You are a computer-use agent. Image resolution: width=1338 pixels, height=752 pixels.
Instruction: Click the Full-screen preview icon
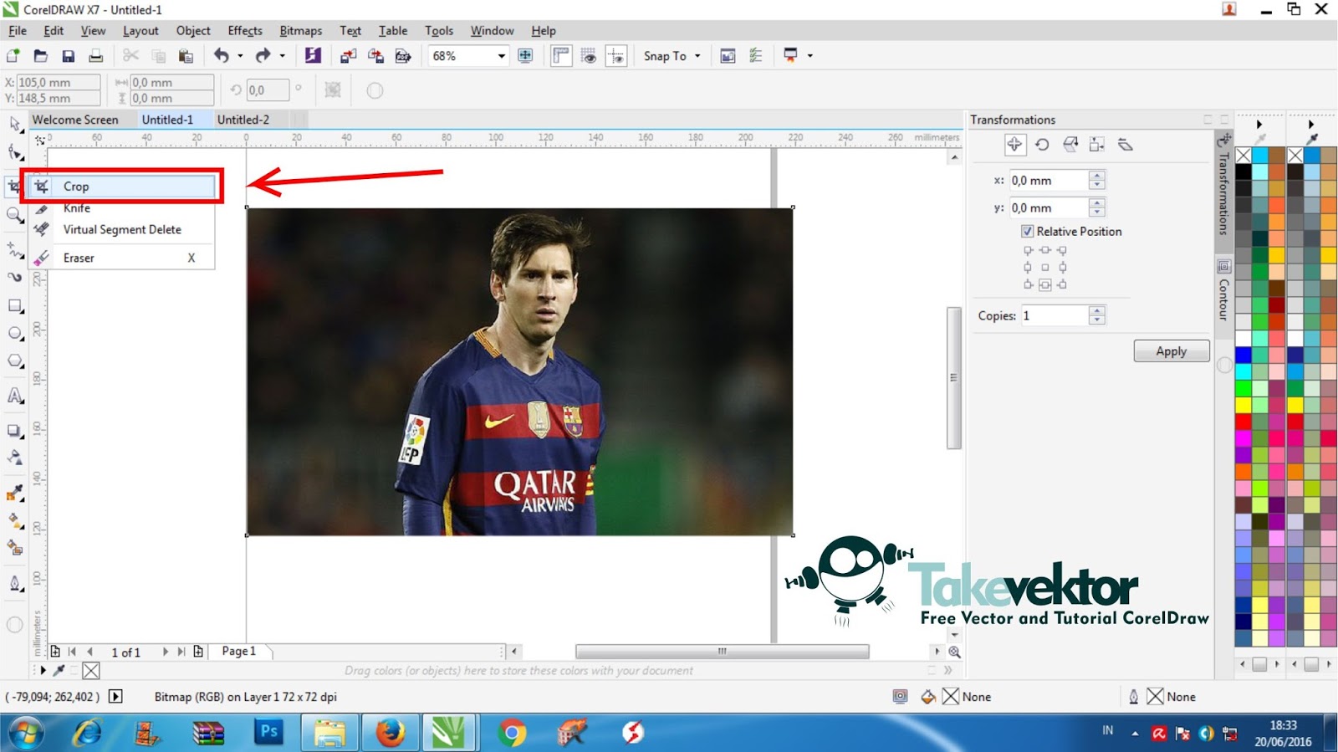tap(525, 56)
